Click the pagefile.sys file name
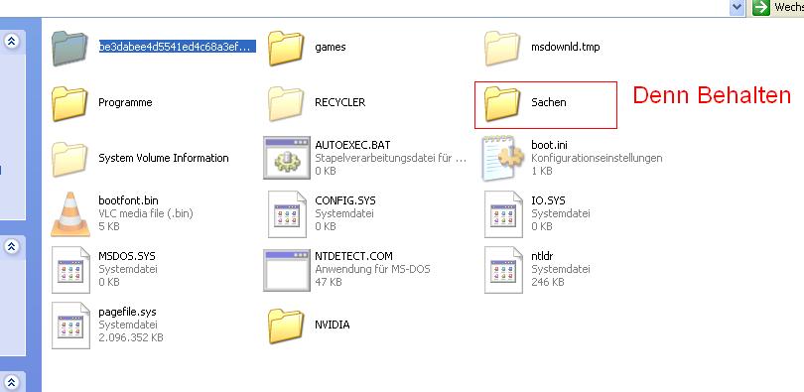804x392 pixels. coord(127,312)
